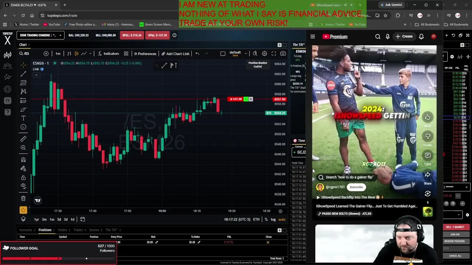
Task: Select the Text annotation tool
Action: click(x=23, y=118)
